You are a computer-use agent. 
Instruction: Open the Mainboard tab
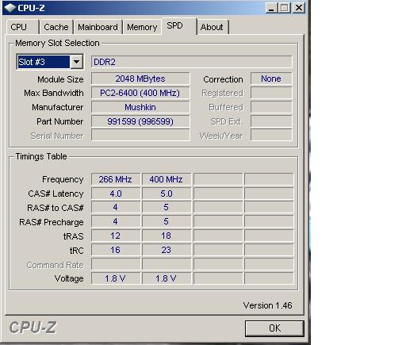pyautogui.click(x=98, y=27)
